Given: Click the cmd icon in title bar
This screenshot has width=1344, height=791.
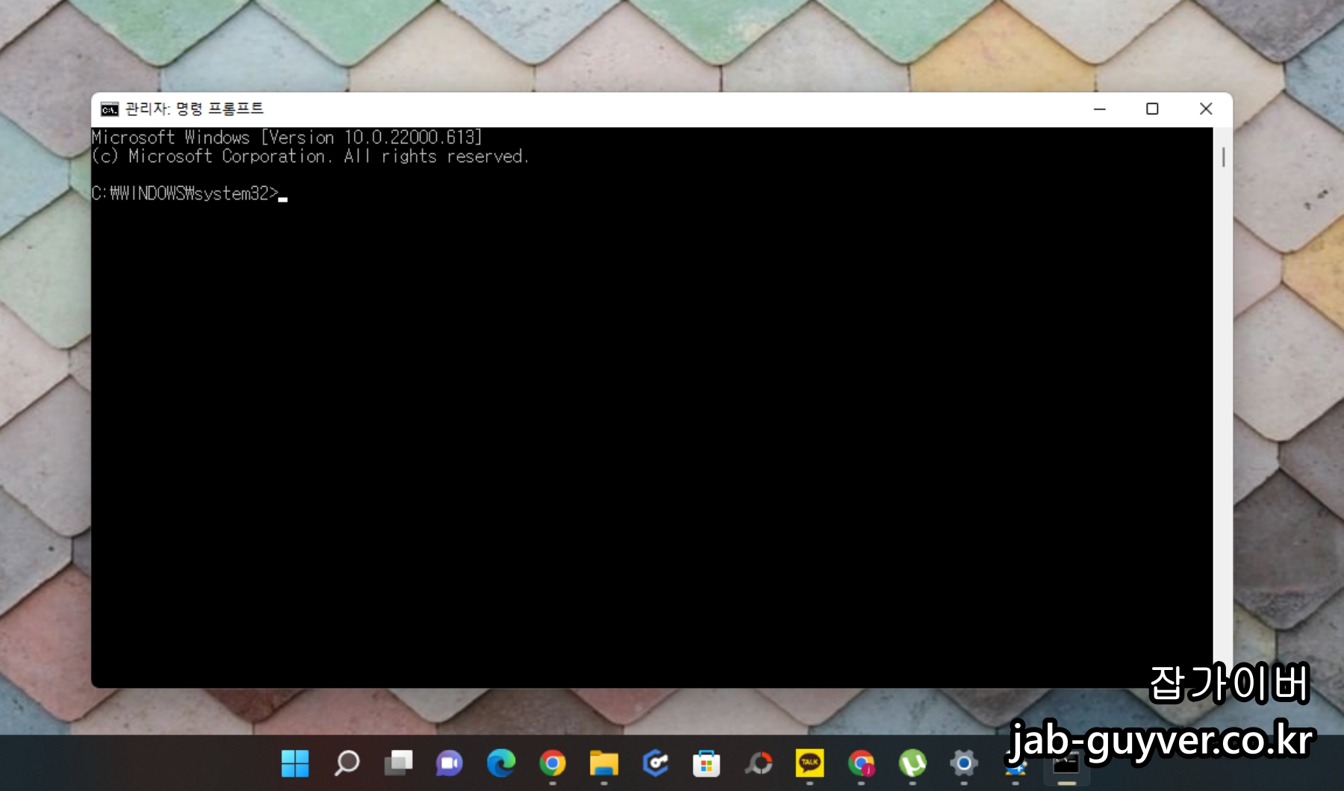Looking at the screenshot, I should click(x=109, y=110).
